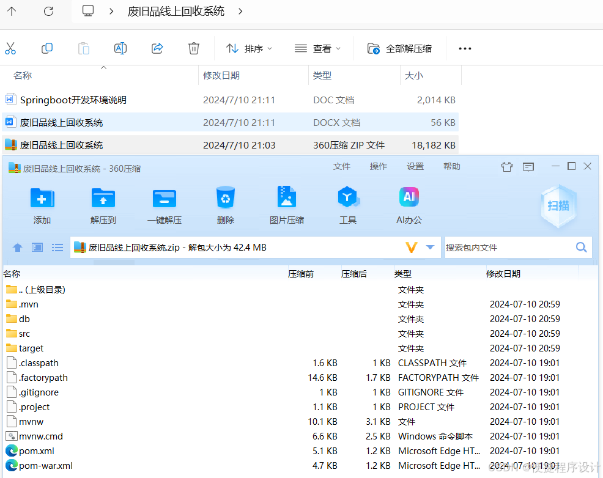Select 废旧品线上回收系统 ZIP file row

click(230, 145)
